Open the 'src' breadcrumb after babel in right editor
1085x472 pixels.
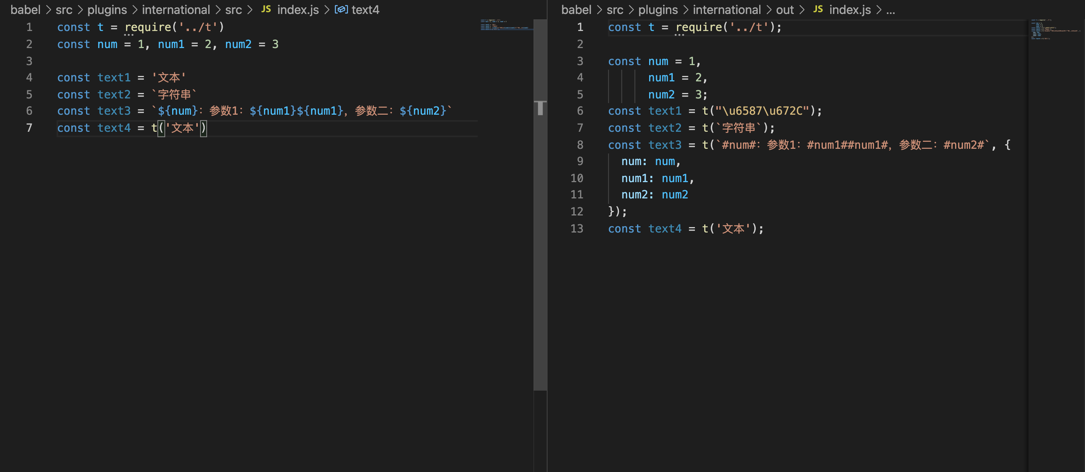[615, 9]
